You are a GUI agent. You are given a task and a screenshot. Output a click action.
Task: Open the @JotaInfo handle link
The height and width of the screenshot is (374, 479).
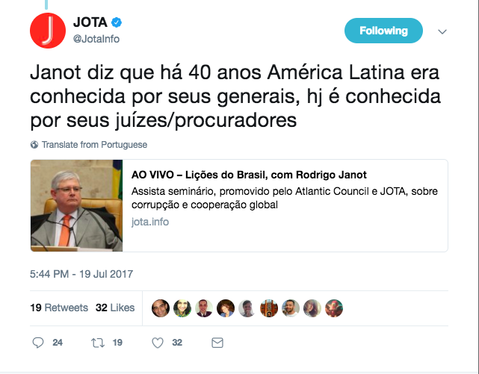point(96,39)
